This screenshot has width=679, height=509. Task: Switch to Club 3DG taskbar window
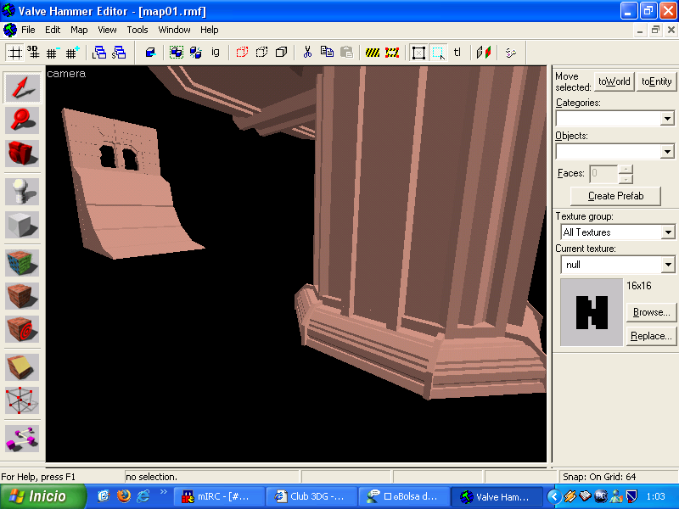311,497
